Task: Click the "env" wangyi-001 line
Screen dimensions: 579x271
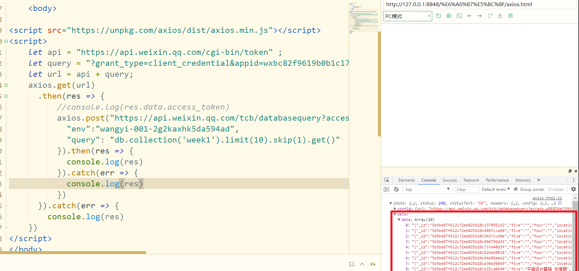Action: [x=153, y=129]
